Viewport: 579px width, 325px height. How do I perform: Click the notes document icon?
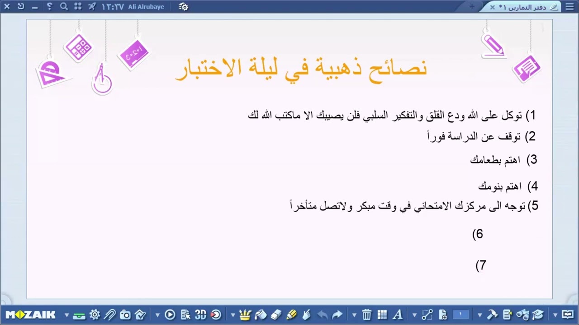(507, 315)
